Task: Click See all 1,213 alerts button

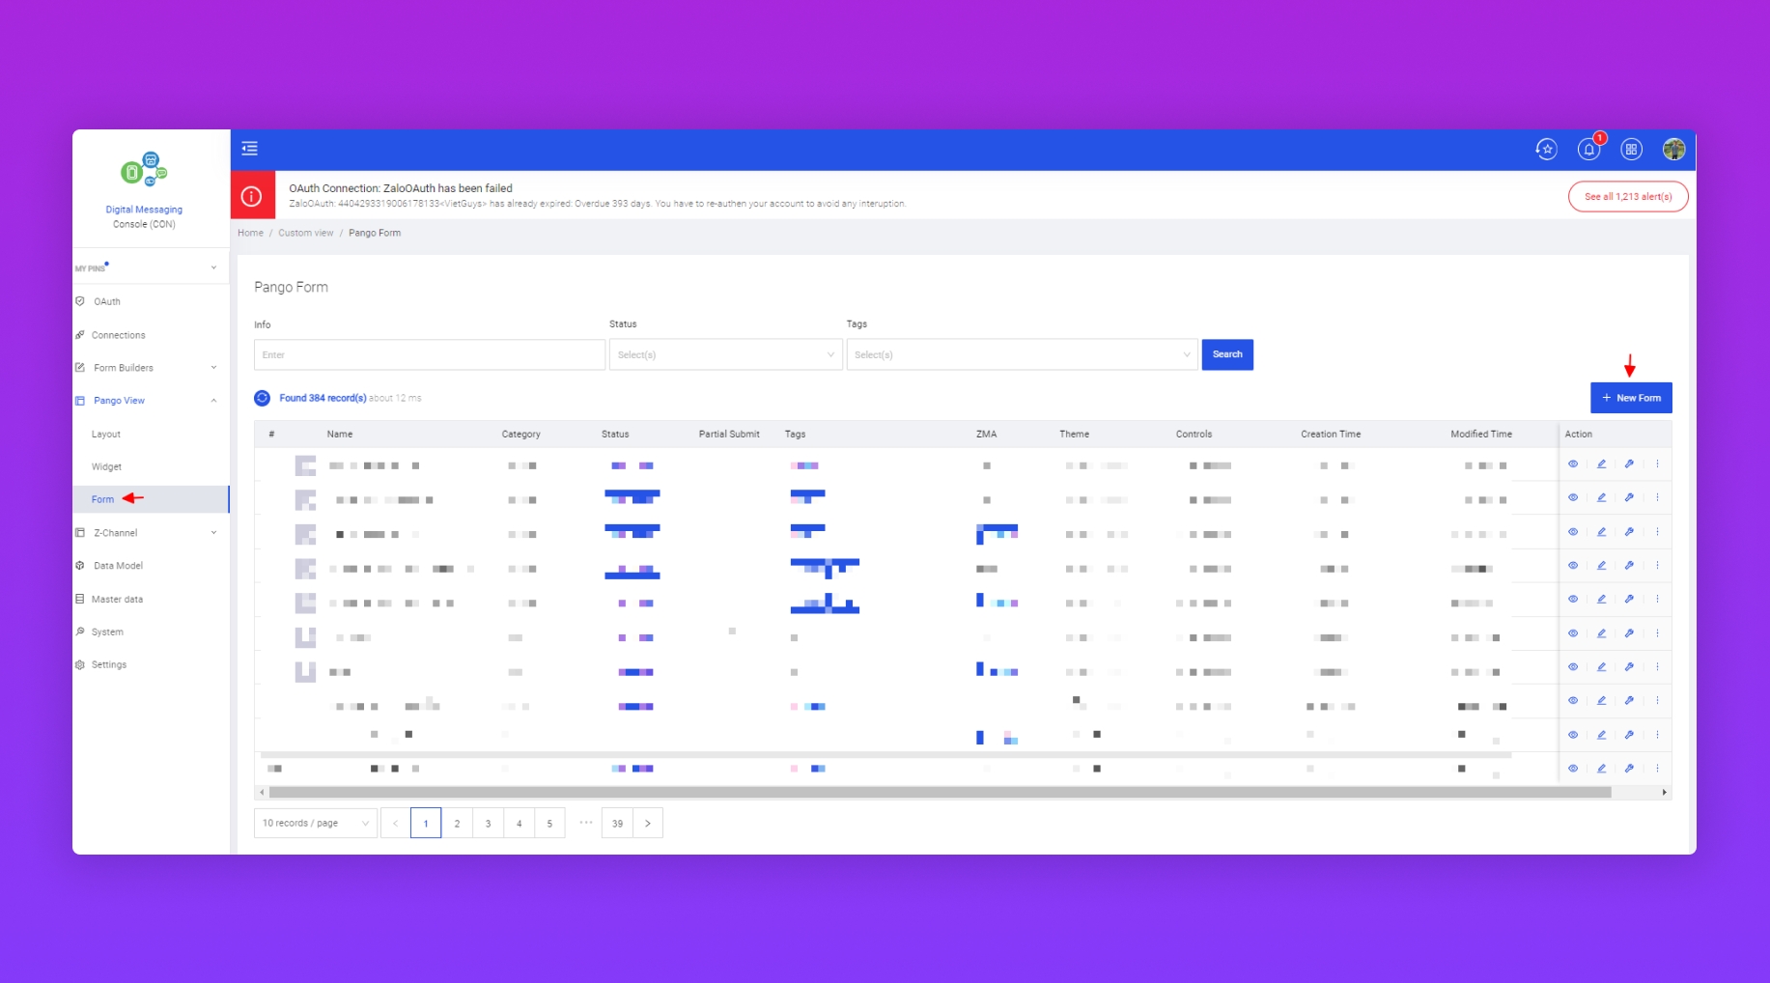Action: pos(1627,197)
